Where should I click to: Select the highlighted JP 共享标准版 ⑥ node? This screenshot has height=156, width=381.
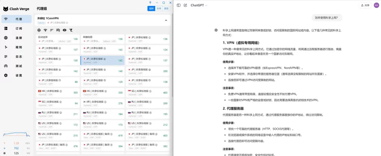(x=103, y=61)
